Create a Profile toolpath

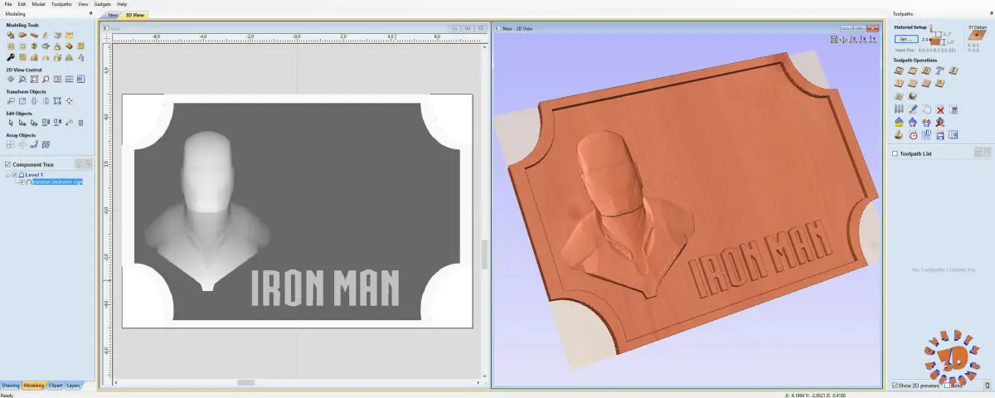pos(899,70)
